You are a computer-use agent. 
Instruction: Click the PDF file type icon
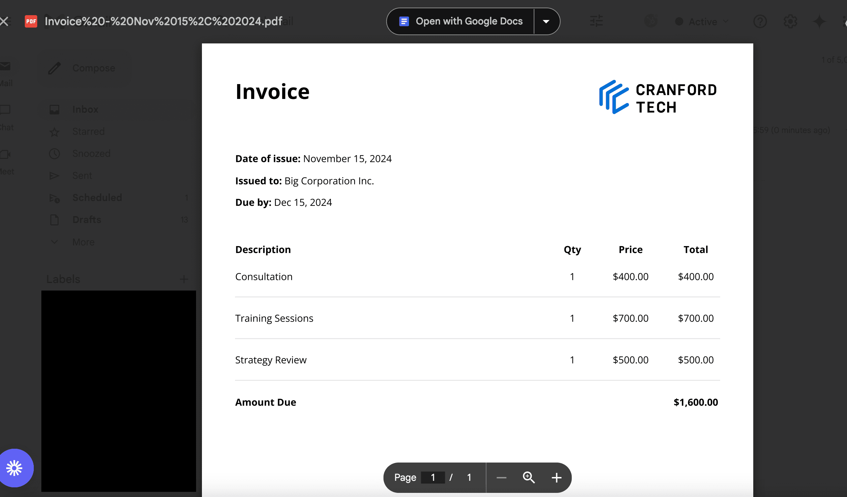[x=31, y=21]
